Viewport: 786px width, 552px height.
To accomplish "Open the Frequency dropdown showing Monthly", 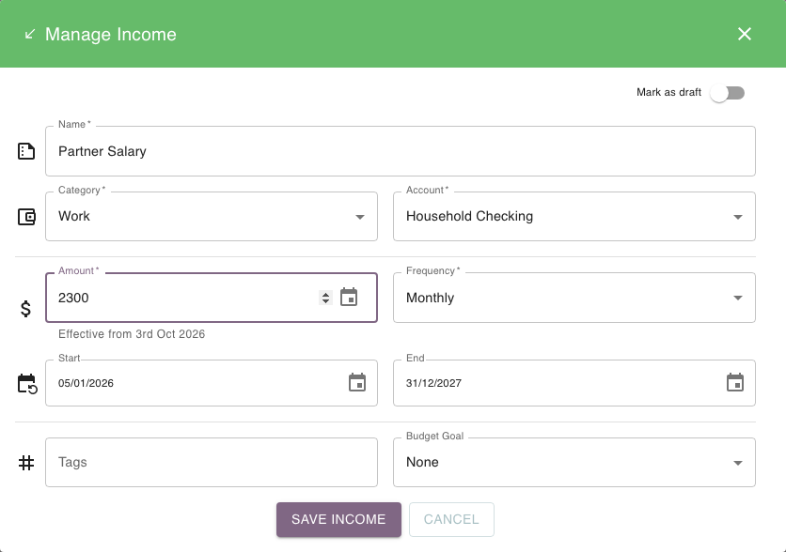I will (574, 298).
